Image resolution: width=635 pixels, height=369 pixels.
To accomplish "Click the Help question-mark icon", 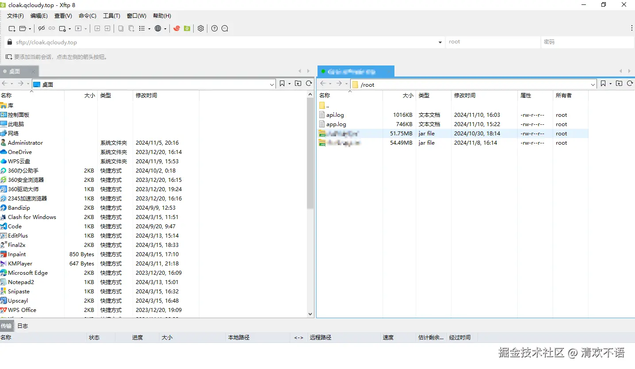I will click(x=214, y=29).
